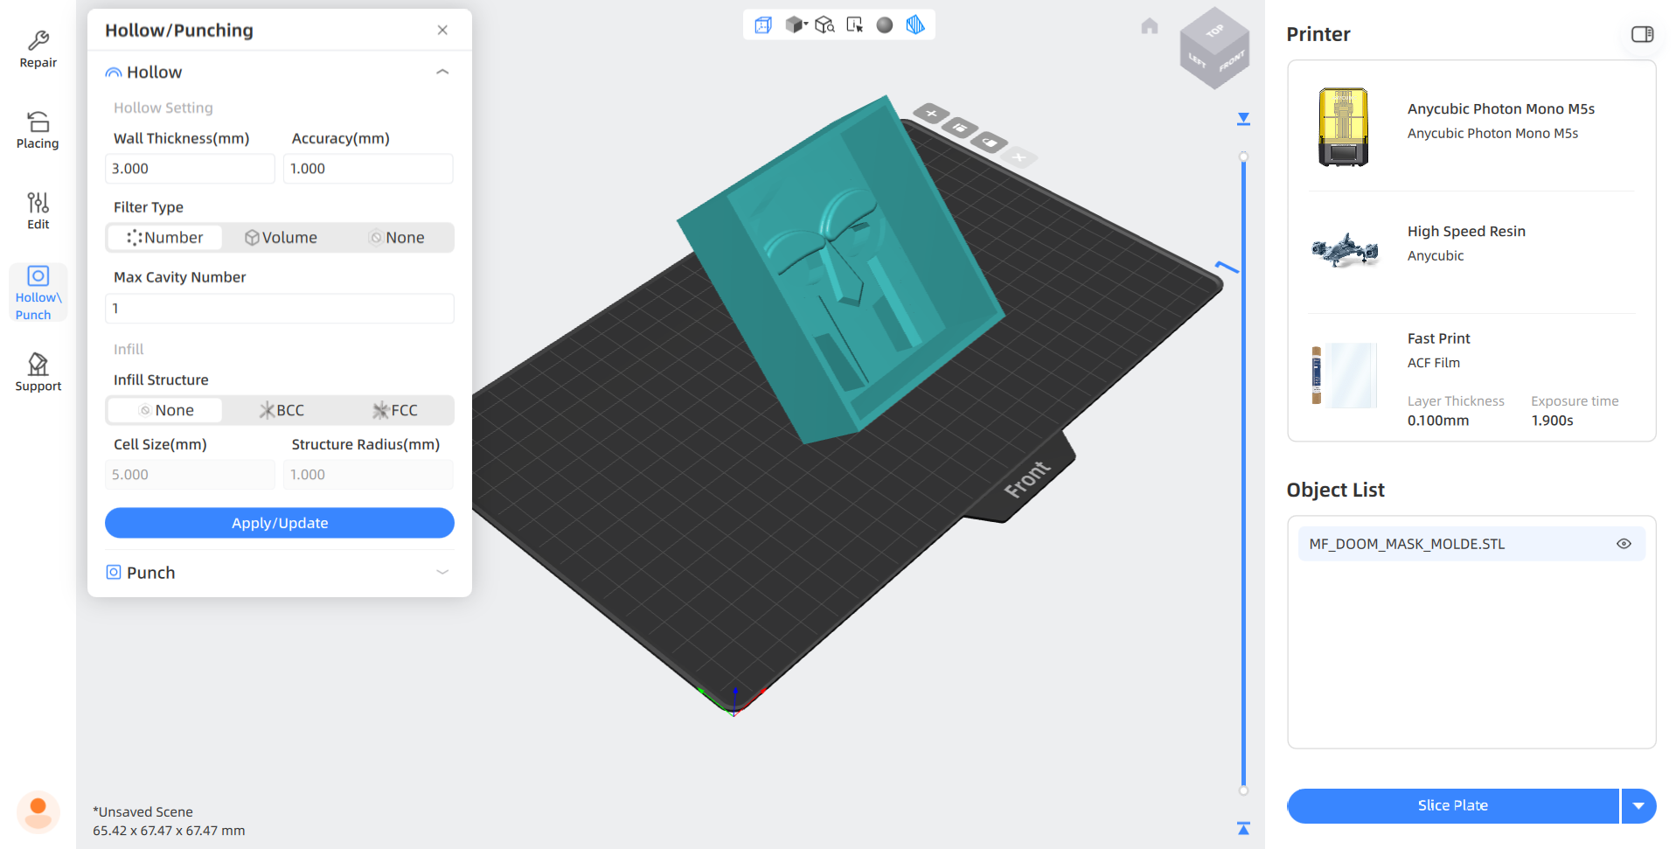Toggle the plate lock icon
This screenshot has width=1676, height=849.
(x=990, y=142)
